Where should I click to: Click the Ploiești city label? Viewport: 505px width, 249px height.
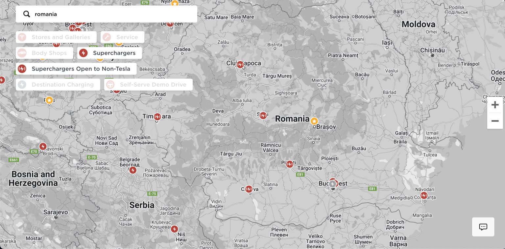[330, 158]
